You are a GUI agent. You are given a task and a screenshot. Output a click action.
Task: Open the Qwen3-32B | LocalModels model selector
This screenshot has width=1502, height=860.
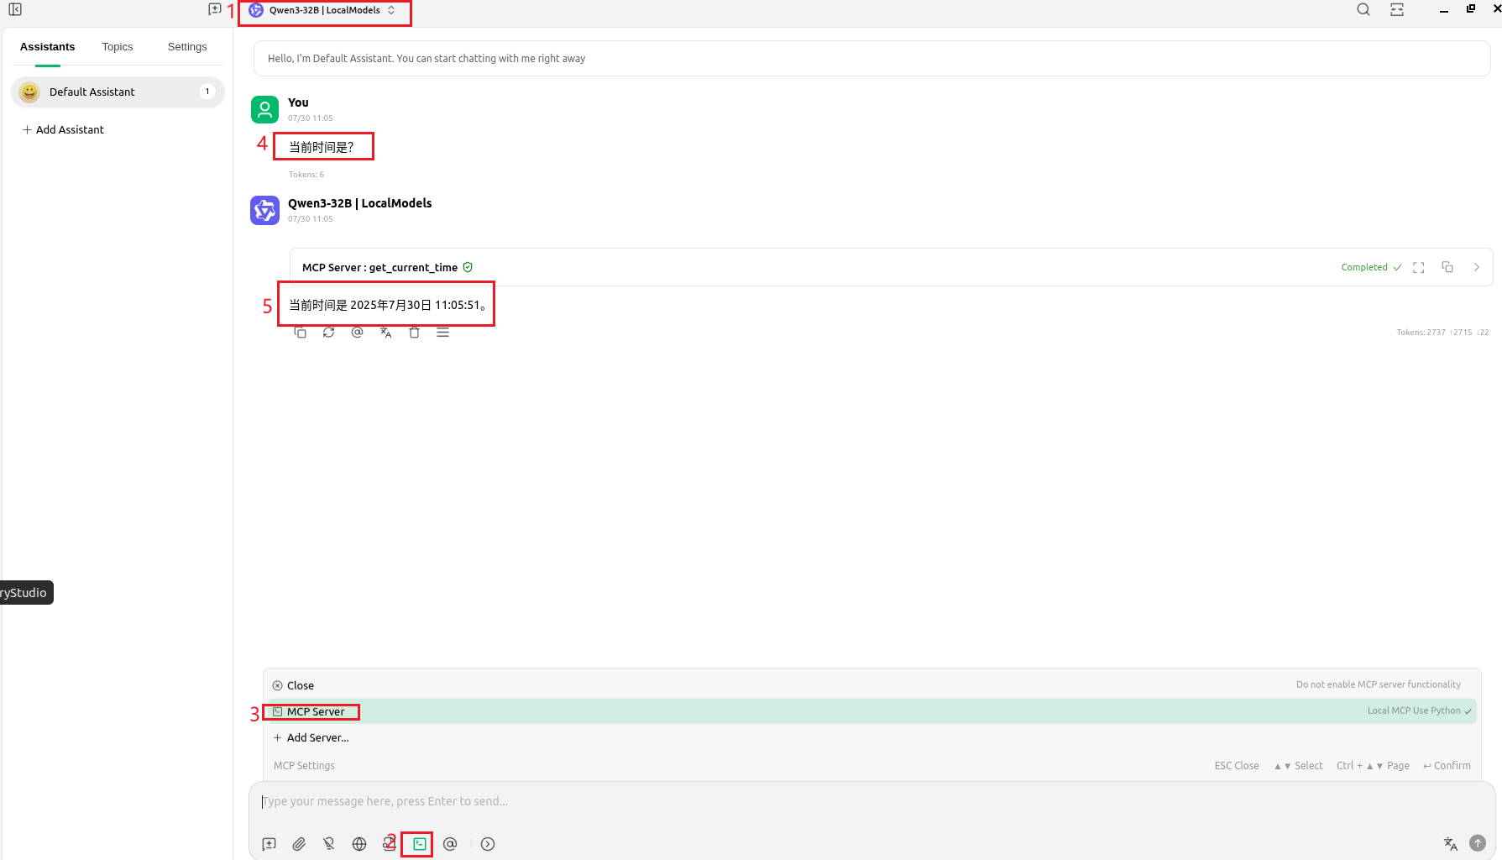(x=322, y=10)
